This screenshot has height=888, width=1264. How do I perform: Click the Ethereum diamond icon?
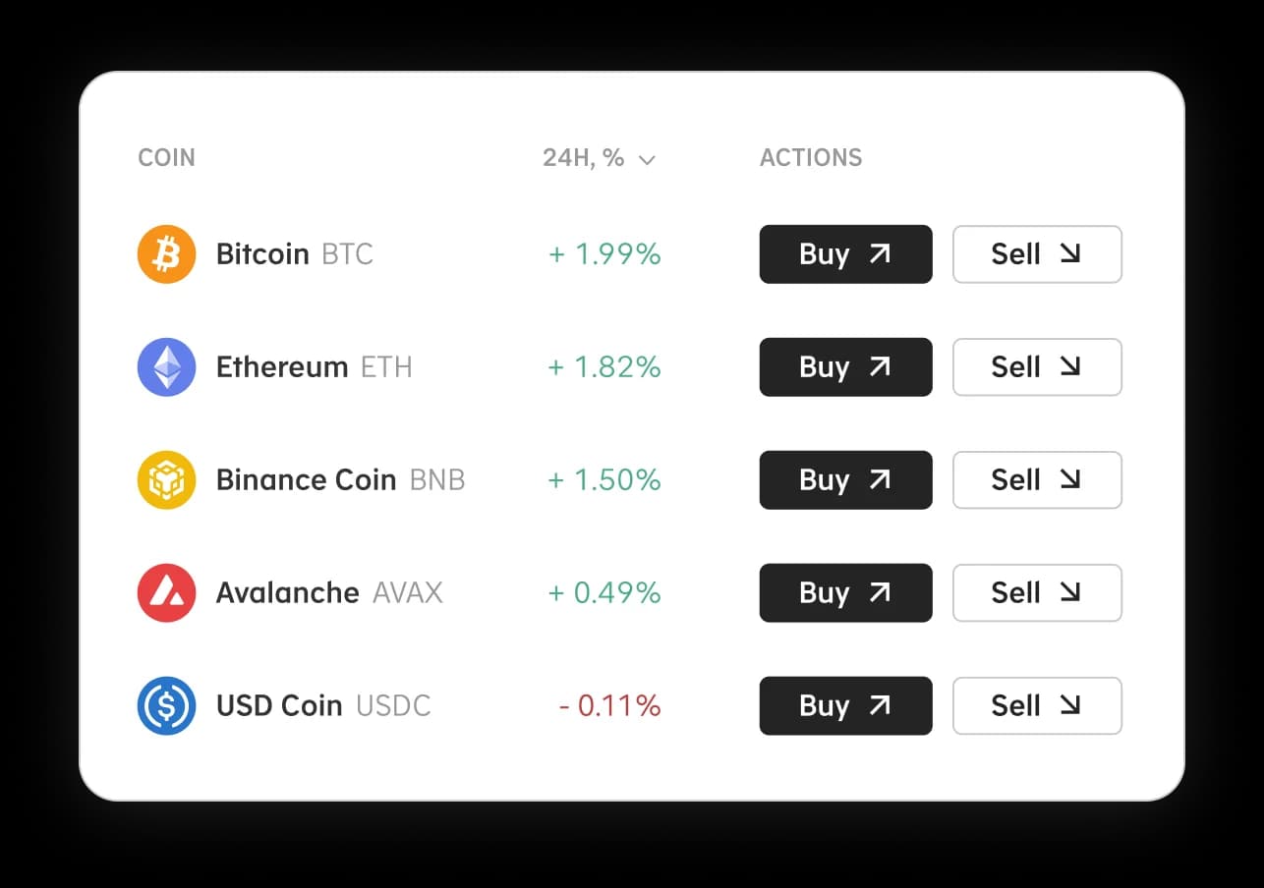[x=167, y=367]
